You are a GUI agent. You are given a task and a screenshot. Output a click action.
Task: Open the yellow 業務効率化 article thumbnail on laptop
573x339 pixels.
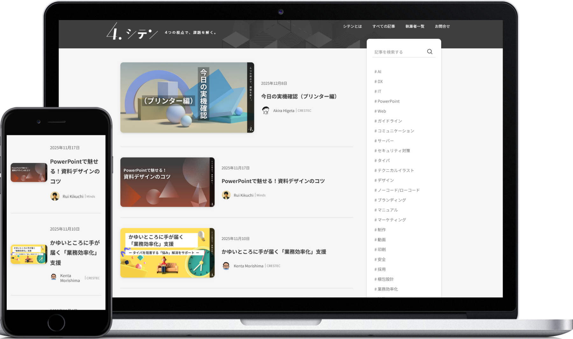click(x=167, y=253)
